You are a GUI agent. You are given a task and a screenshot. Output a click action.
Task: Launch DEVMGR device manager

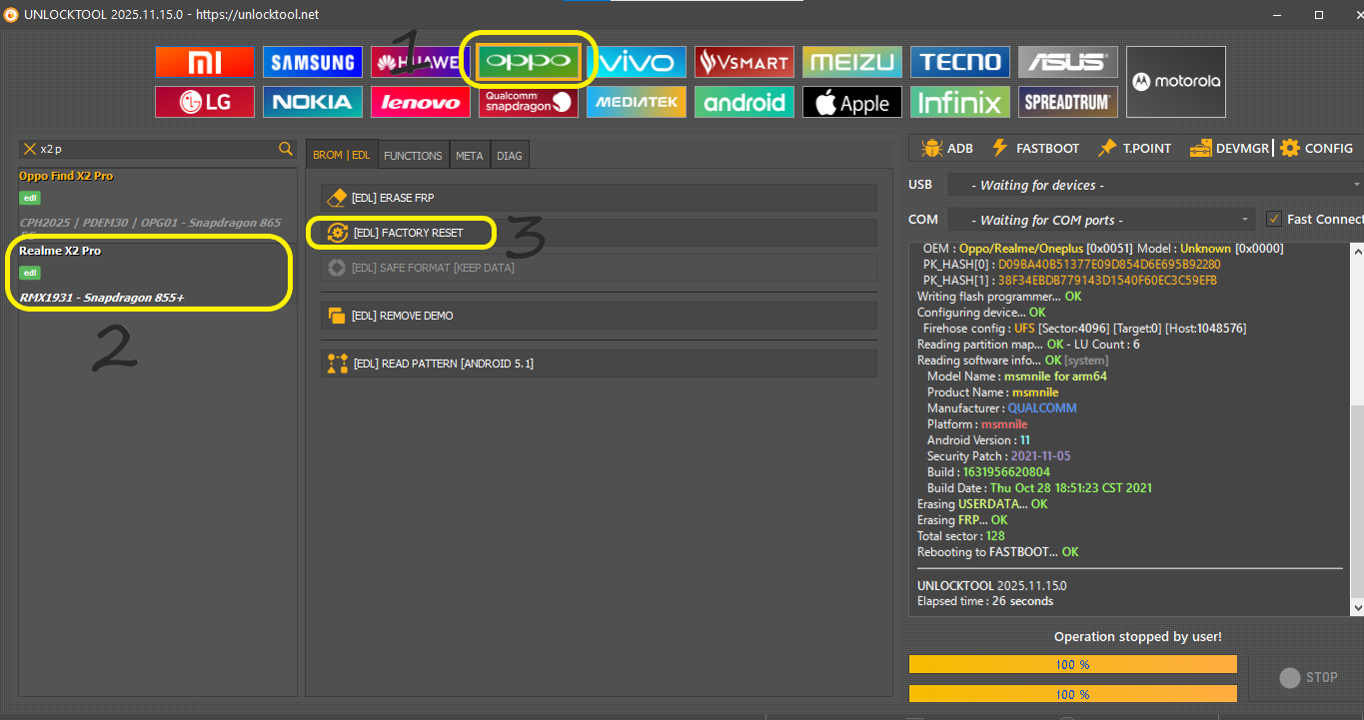1229,148
